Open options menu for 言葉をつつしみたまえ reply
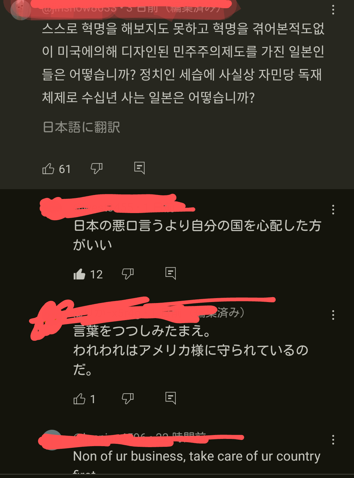This screenshot has height=478, width=354. pyautogui.click(x=333, y=315)
